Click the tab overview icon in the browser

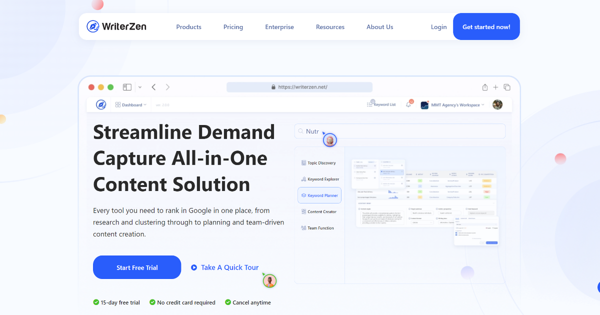click(507, 87)
